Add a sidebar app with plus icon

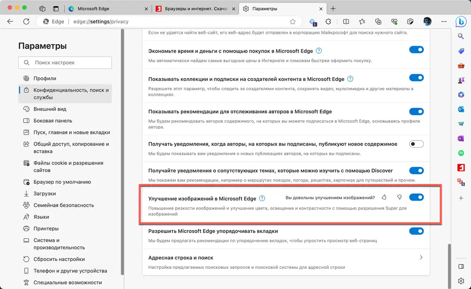pos(461,198)
